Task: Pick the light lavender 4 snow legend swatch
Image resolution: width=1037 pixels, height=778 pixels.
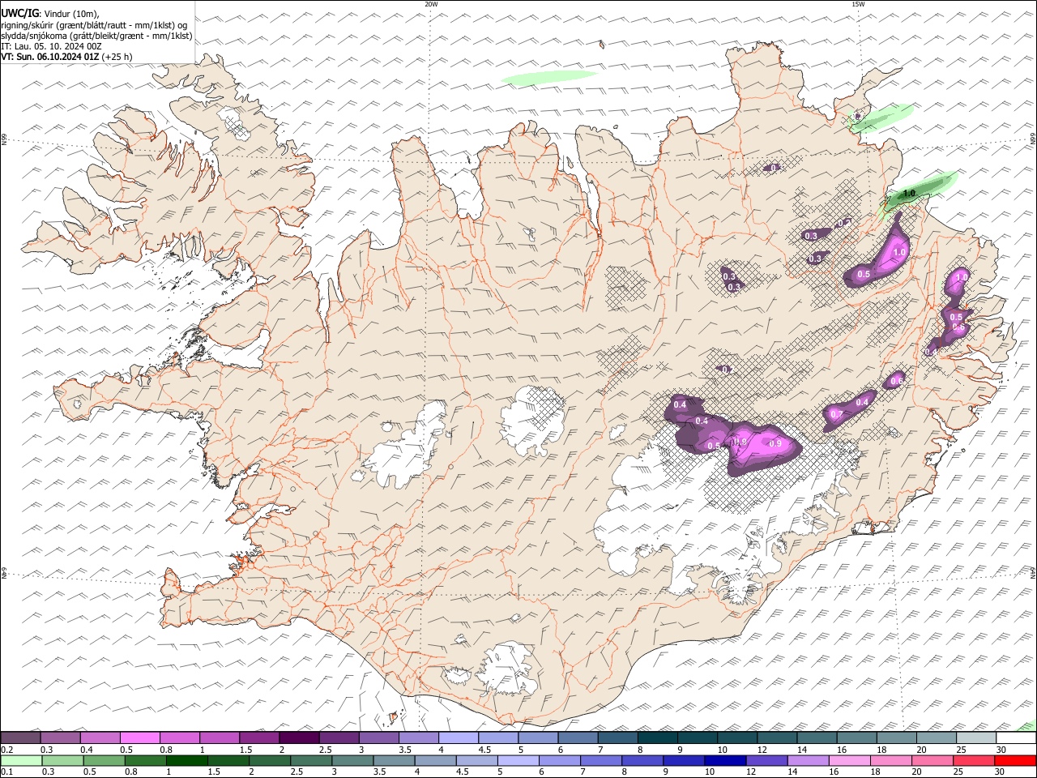Action: pyautogui.click(x=458, y=737)
